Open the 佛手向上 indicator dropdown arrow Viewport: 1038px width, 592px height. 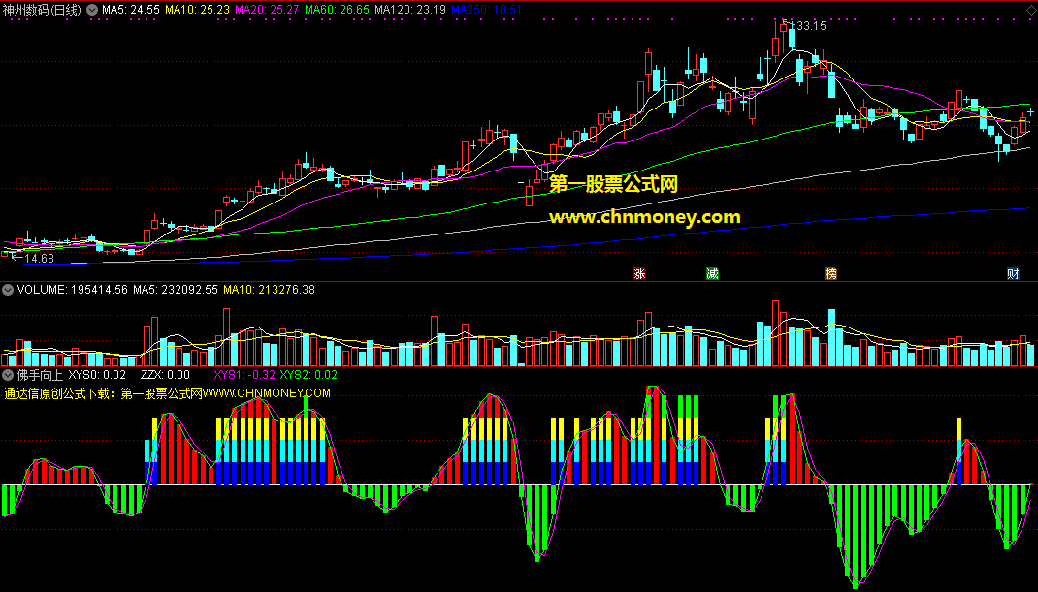coord(8,375)
